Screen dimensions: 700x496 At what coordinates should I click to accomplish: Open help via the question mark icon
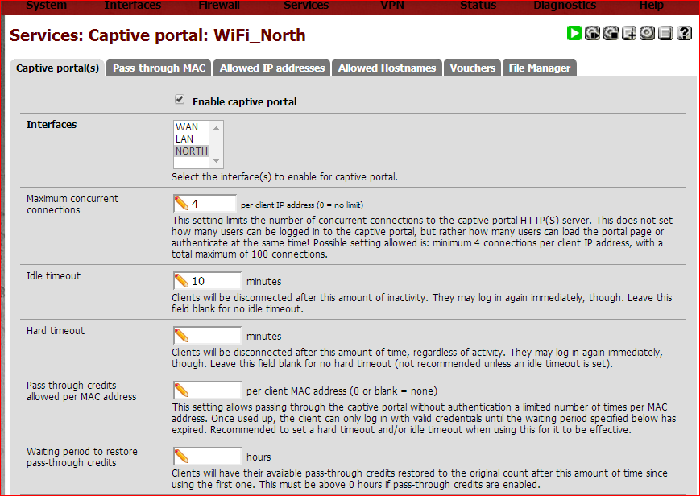pos(684,34)
